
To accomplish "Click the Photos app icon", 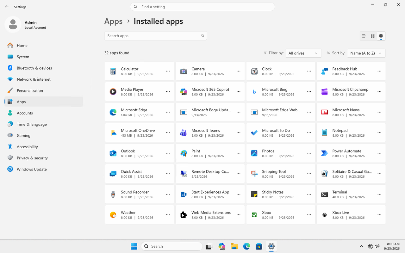I will pos(254,153).
